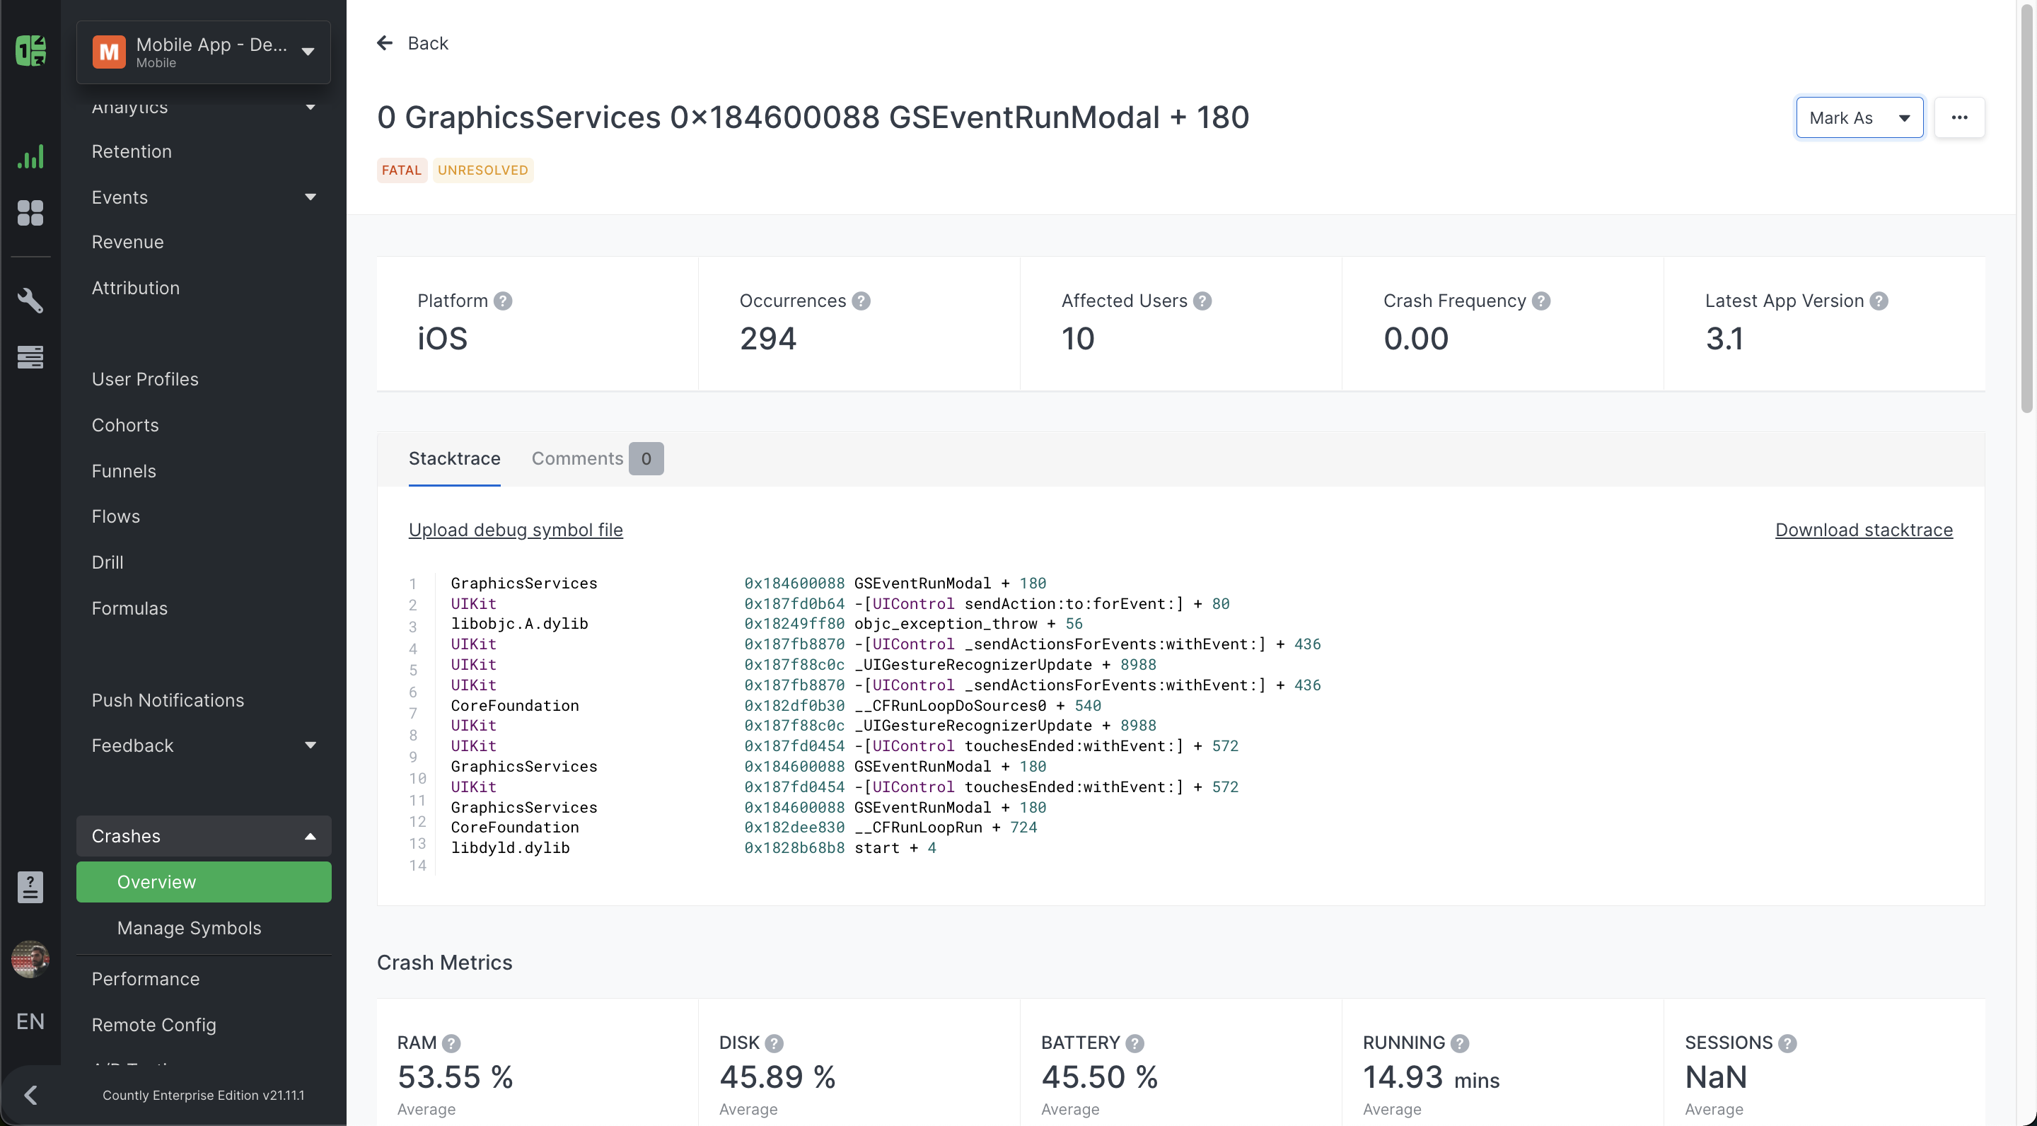Select Crashes Overview menu item
The image size is (2037, 1126).
coord(204,882)
